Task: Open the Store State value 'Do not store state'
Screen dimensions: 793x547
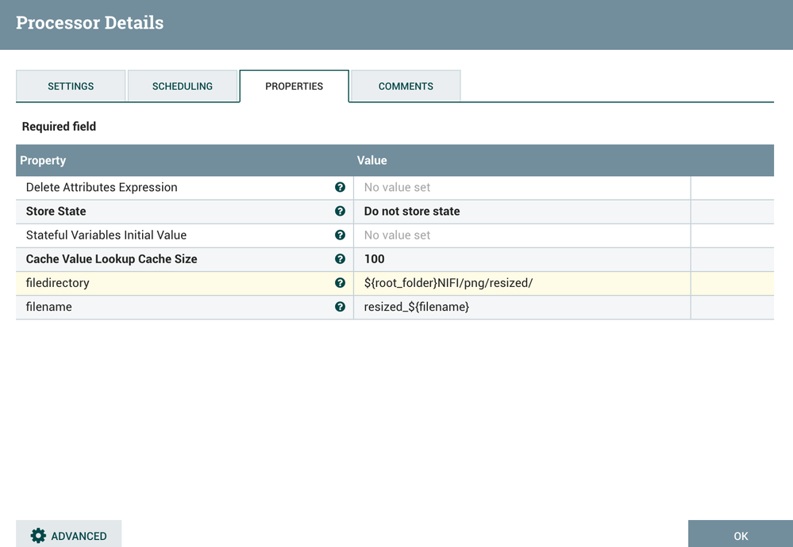Action: click(x=412, y=212)
